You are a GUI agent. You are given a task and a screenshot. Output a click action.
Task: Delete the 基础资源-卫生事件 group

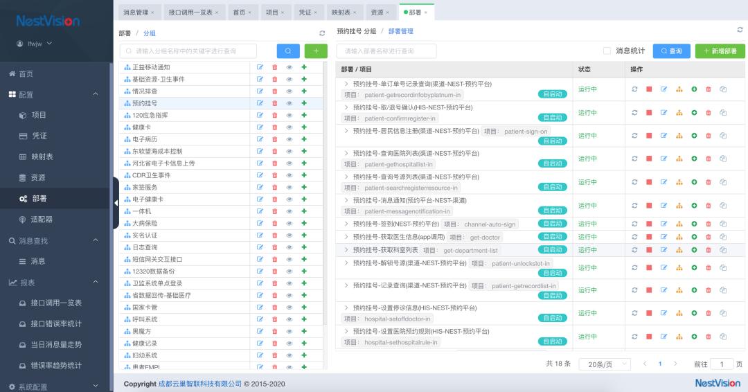275,79
